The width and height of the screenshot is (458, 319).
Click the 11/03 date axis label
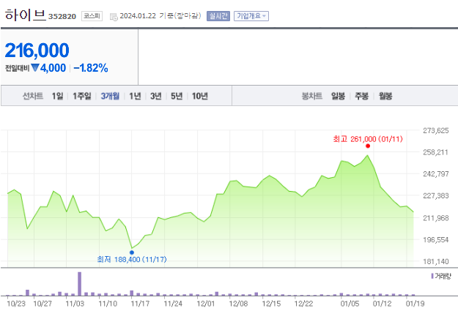click(75, 304)
